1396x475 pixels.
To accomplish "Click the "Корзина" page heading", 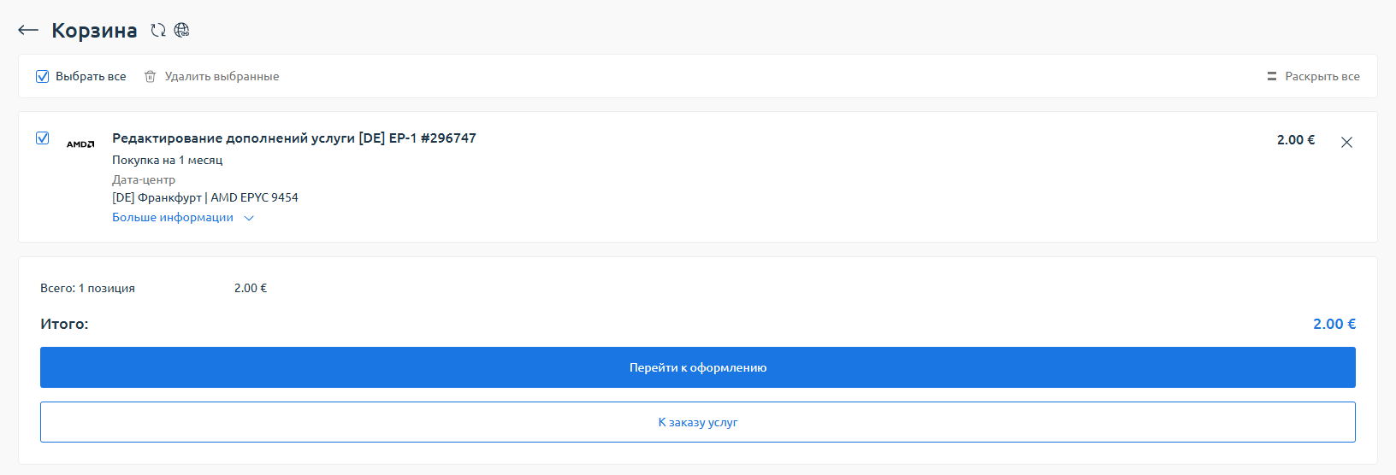I will point(94,31).
